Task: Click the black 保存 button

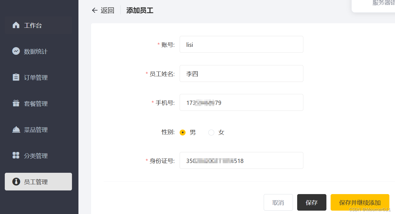Action: pyautogui.click(x=312, y=203)
